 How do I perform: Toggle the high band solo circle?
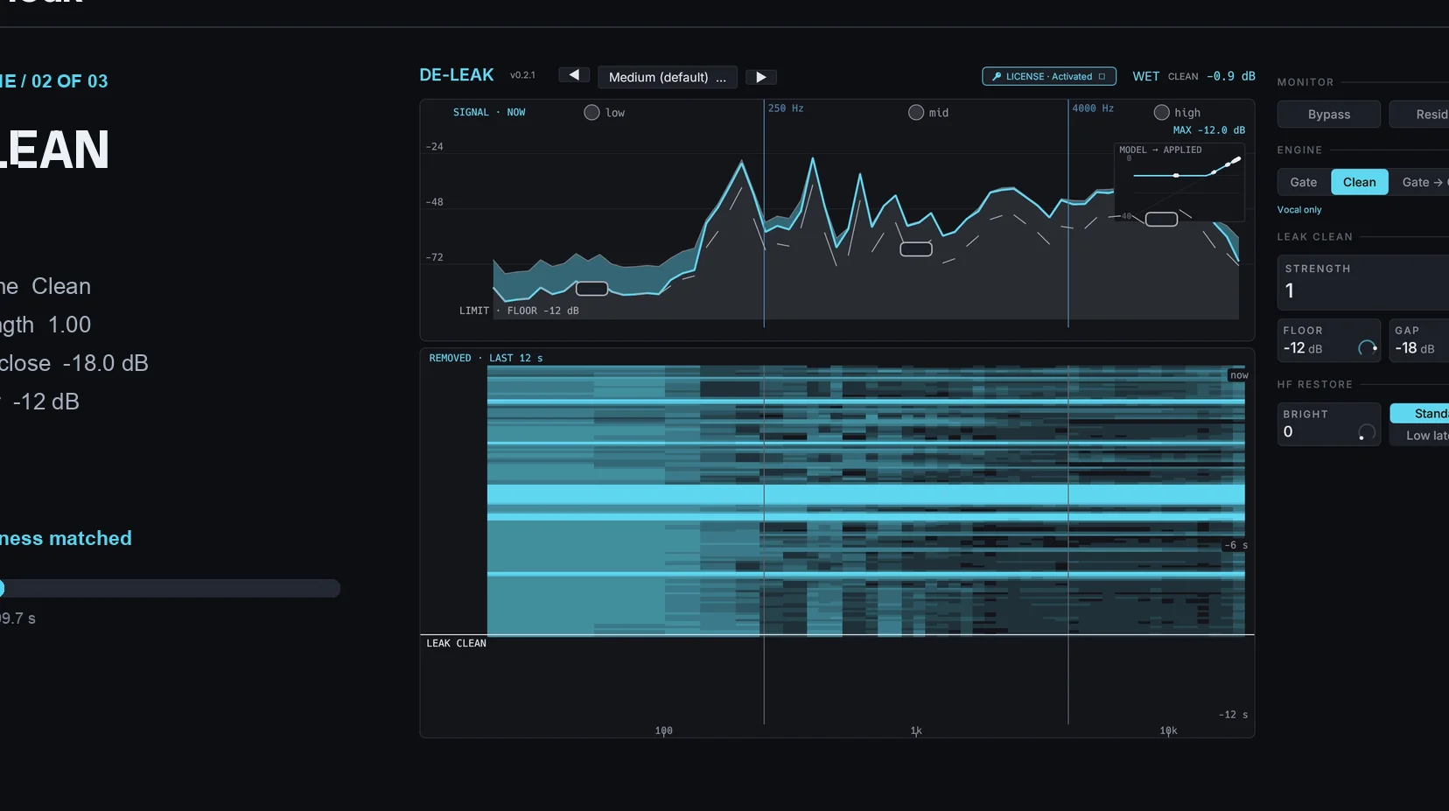1162,112
